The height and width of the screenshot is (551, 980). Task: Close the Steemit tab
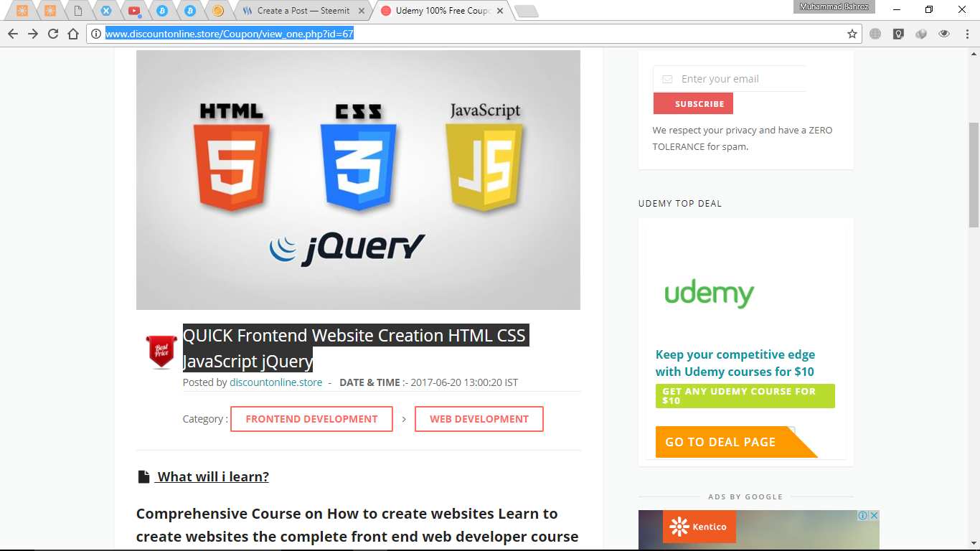point(361,11)
